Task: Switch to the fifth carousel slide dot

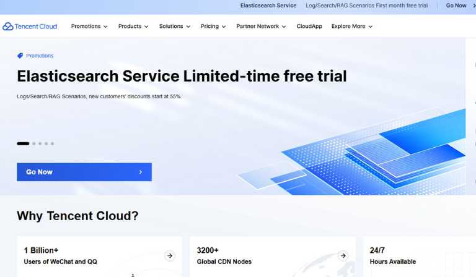Action: (x=52, y=144)
